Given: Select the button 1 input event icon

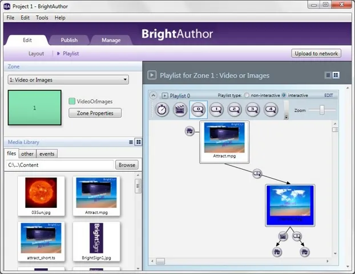Looking at the screenshot, I should (216, 110).
